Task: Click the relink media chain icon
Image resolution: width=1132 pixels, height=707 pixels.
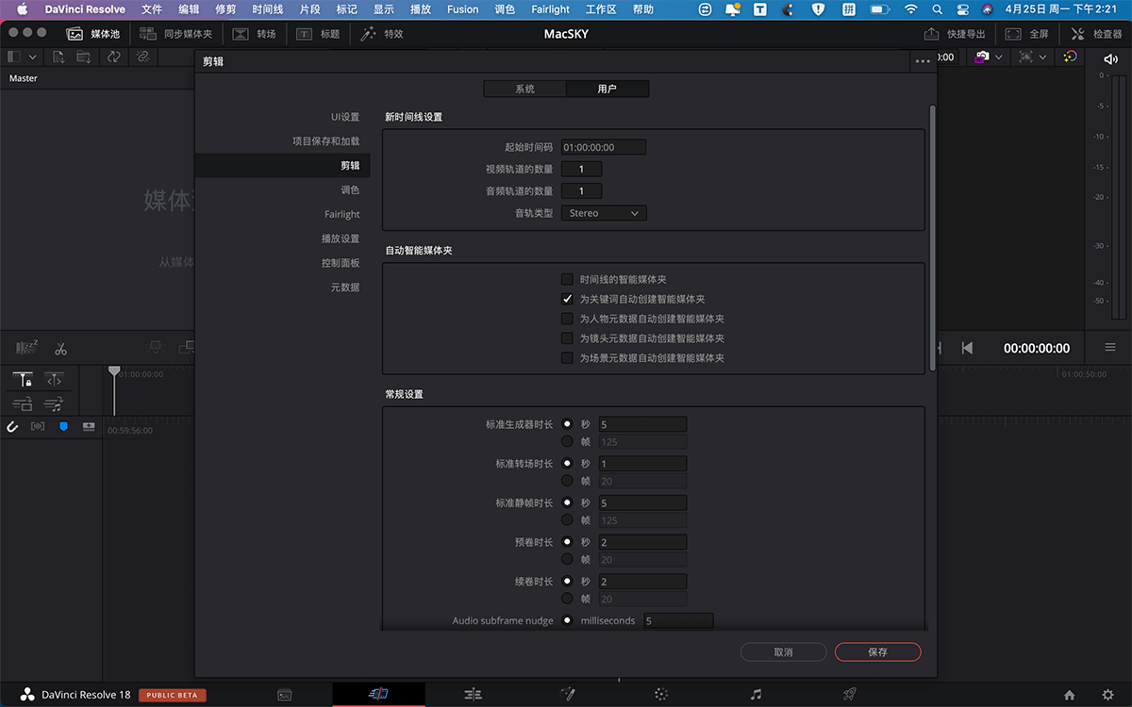Action: pyautogui.click(x=142, y=57)
